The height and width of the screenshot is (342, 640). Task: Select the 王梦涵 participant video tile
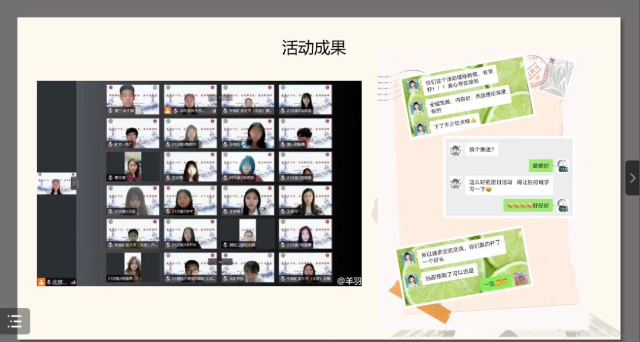(248, 201)
